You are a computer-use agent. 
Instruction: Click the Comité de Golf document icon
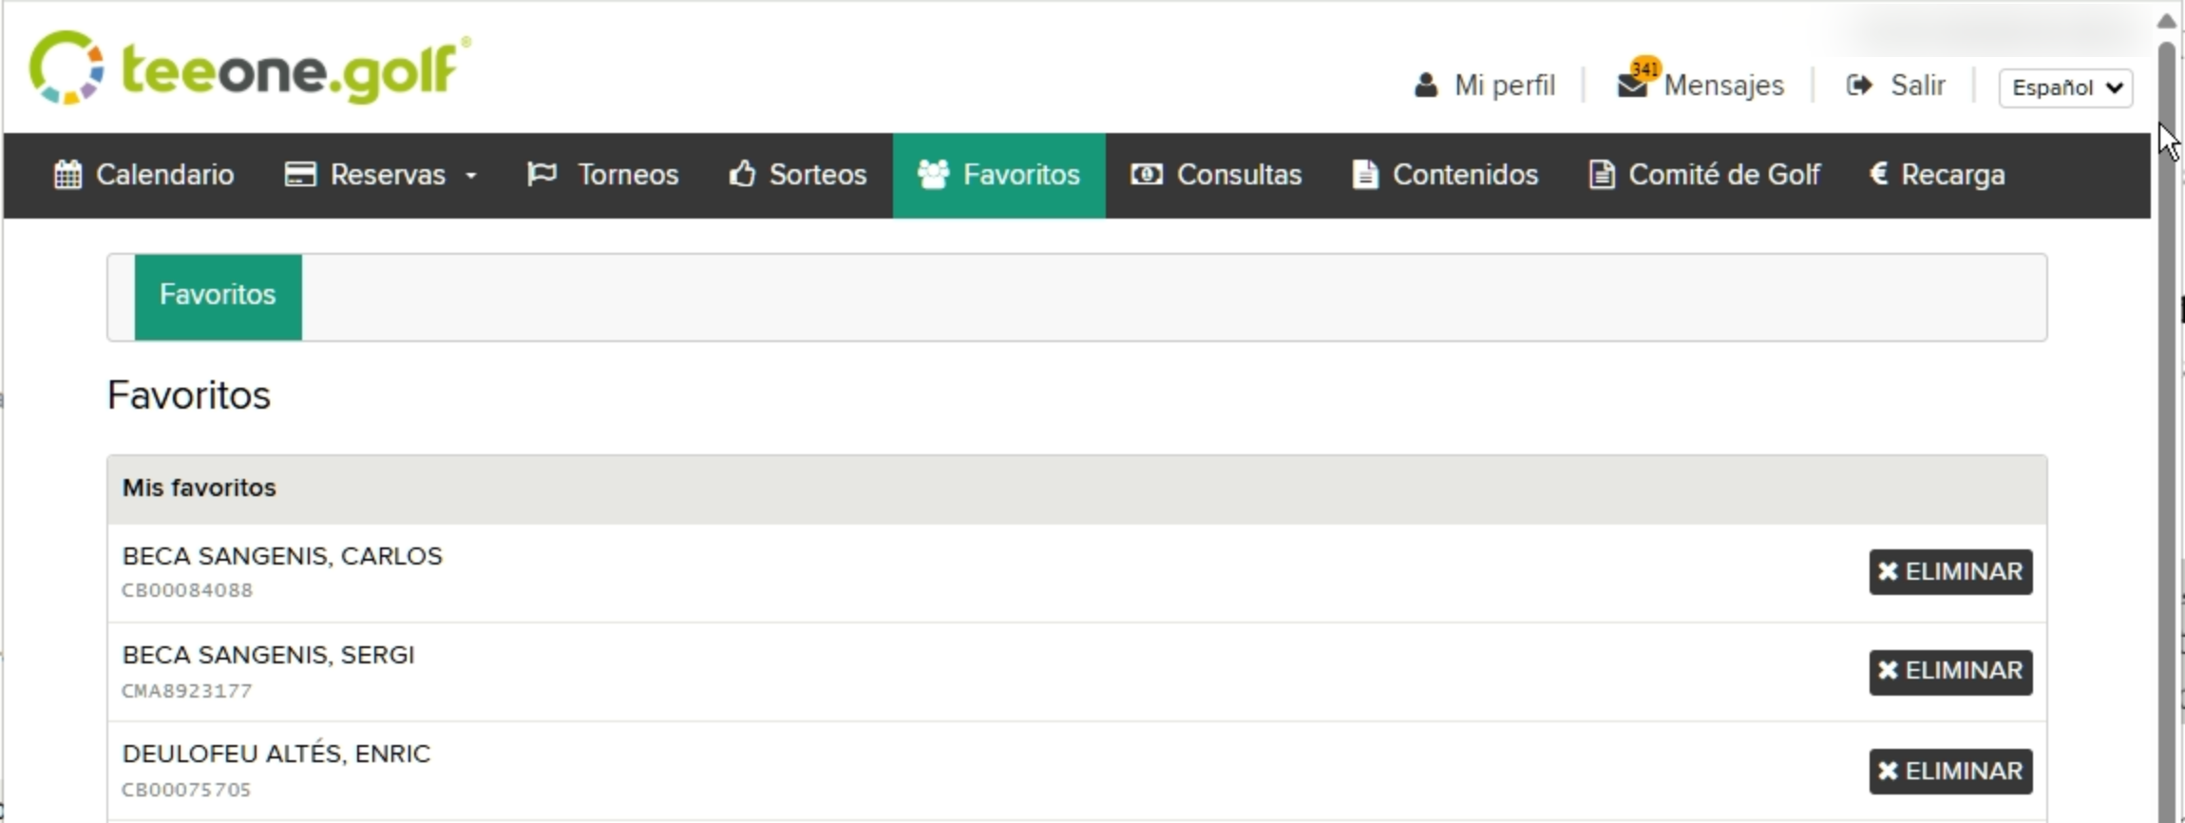1602,175
